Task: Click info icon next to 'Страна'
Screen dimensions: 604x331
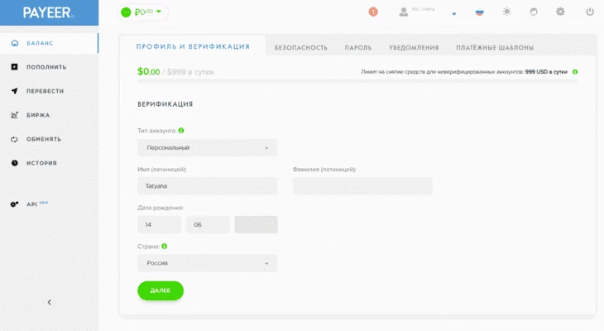Action: tap(165, 246)
